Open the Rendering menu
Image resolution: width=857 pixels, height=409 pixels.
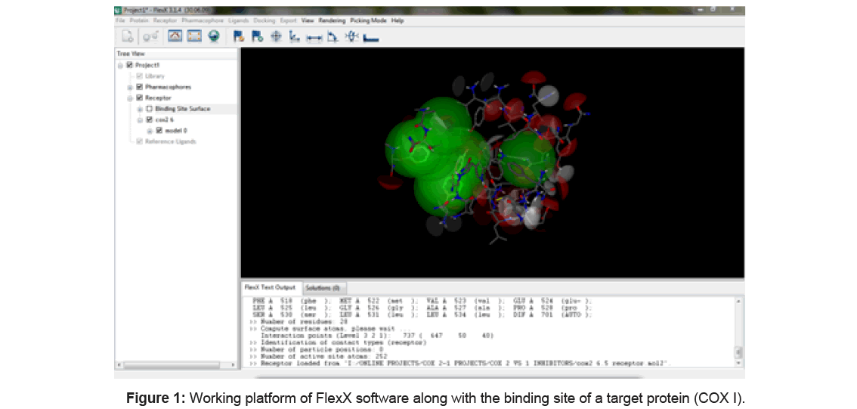pos(332,20)
